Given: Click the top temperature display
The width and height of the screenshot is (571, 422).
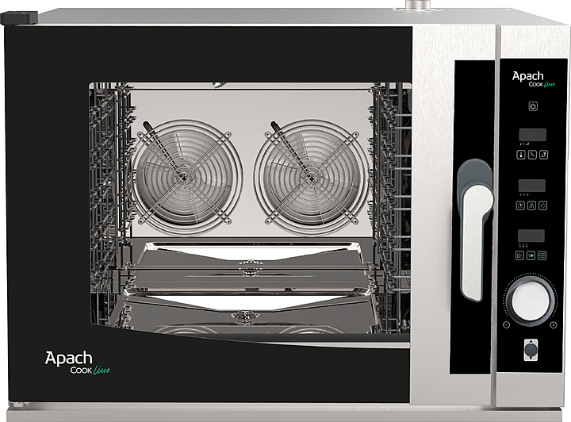Looking at the screenshot, I should click(x=531, y=134).
